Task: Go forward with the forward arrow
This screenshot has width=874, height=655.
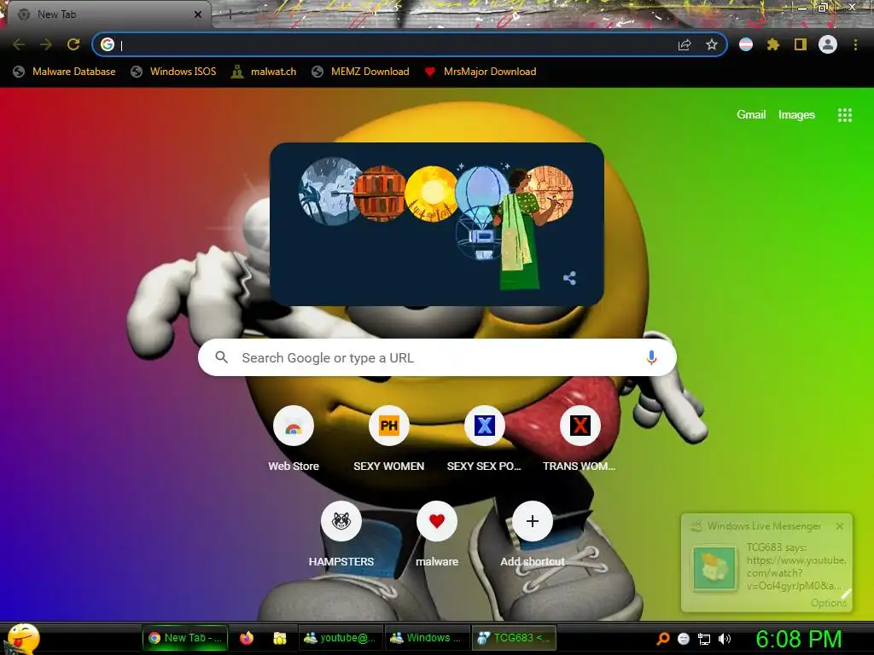Action: pos(46,44)
